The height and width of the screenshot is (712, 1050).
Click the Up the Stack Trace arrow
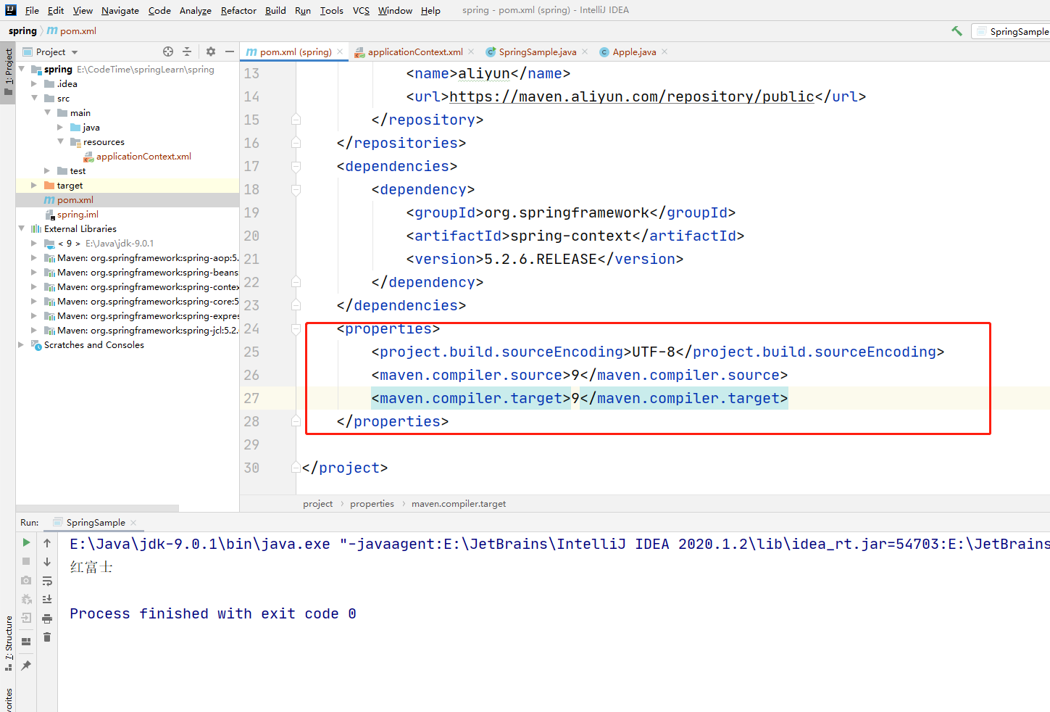47,543
